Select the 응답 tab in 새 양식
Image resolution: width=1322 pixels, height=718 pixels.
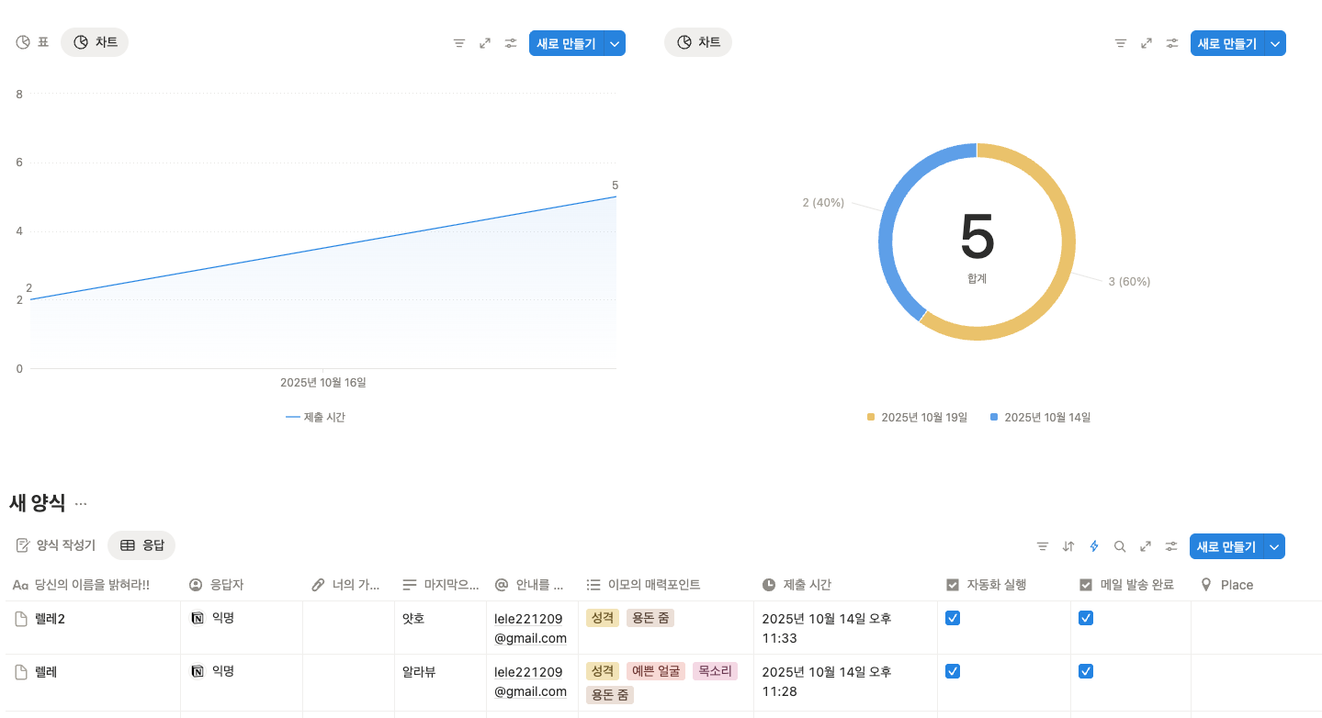tap(141, 544)
